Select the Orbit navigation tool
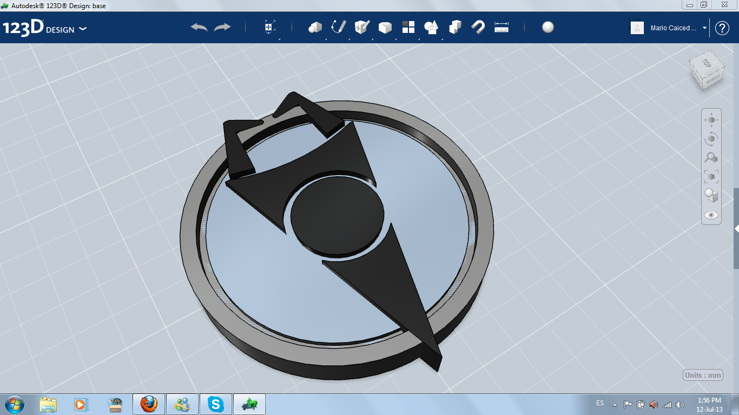The height and width of the screenshot is (415, 739). pos(711,139)
